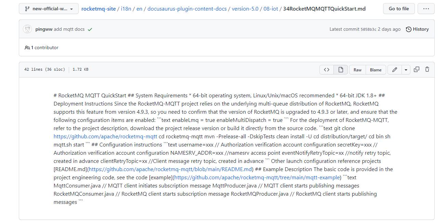Open the add mqtt docs commit message
446x224 pixels.
coord(69,29)
